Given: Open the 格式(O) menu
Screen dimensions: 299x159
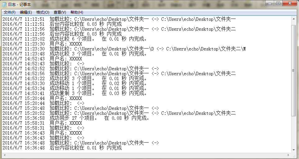Looking at the screenshot, I should [43, 12].
